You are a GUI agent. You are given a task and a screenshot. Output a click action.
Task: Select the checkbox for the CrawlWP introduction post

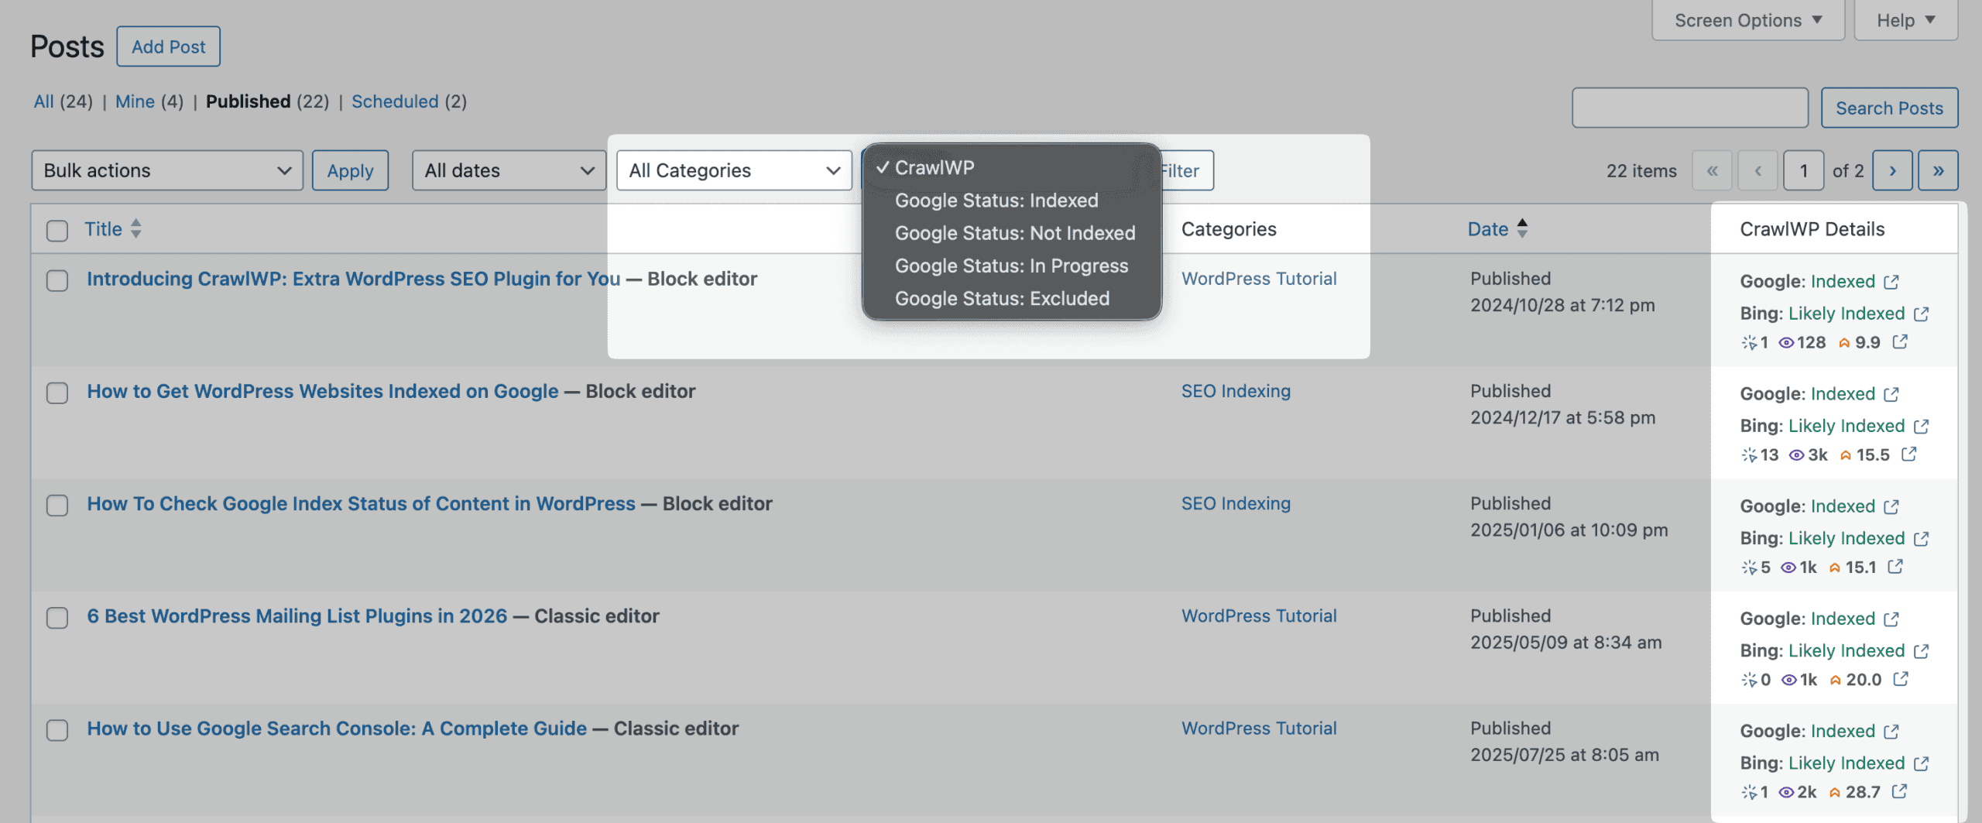(x=57, y=281)
